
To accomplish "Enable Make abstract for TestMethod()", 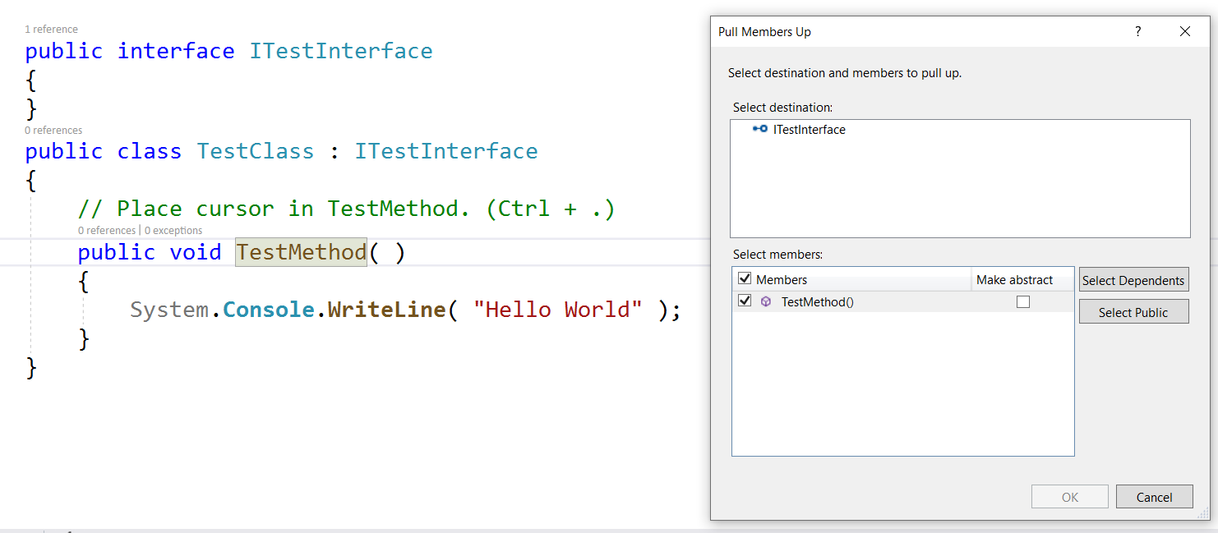I will [x=1023, y=301].
